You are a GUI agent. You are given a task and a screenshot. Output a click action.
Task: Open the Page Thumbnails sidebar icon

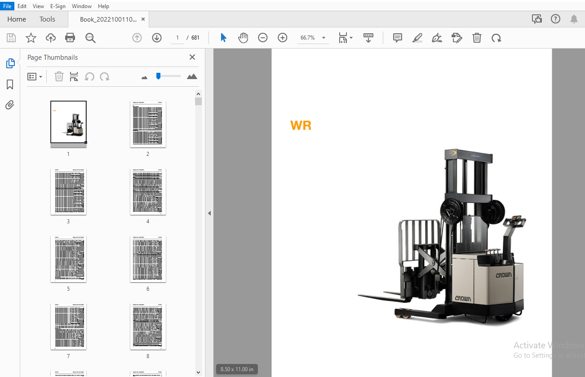coord(10,63)
